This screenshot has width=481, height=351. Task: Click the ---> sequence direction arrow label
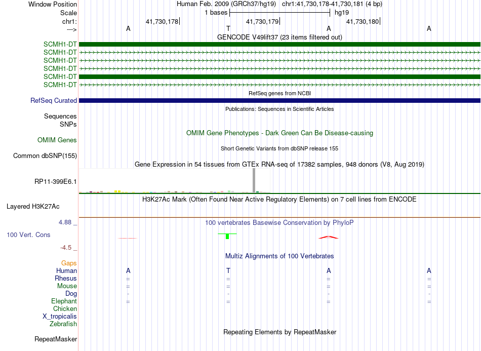coord(72,29)
